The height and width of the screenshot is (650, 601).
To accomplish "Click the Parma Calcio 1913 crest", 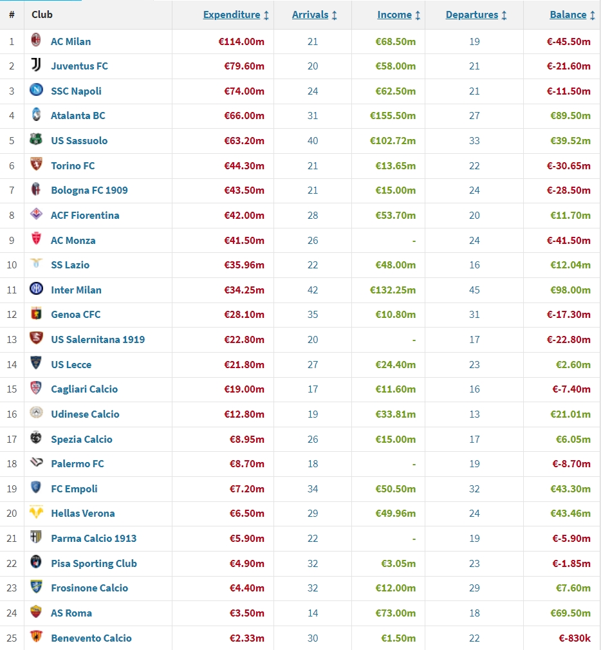I will pos(36,537).
